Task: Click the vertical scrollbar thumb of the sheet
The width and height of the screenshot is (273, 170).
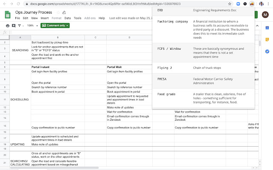Action: point(260,43)
